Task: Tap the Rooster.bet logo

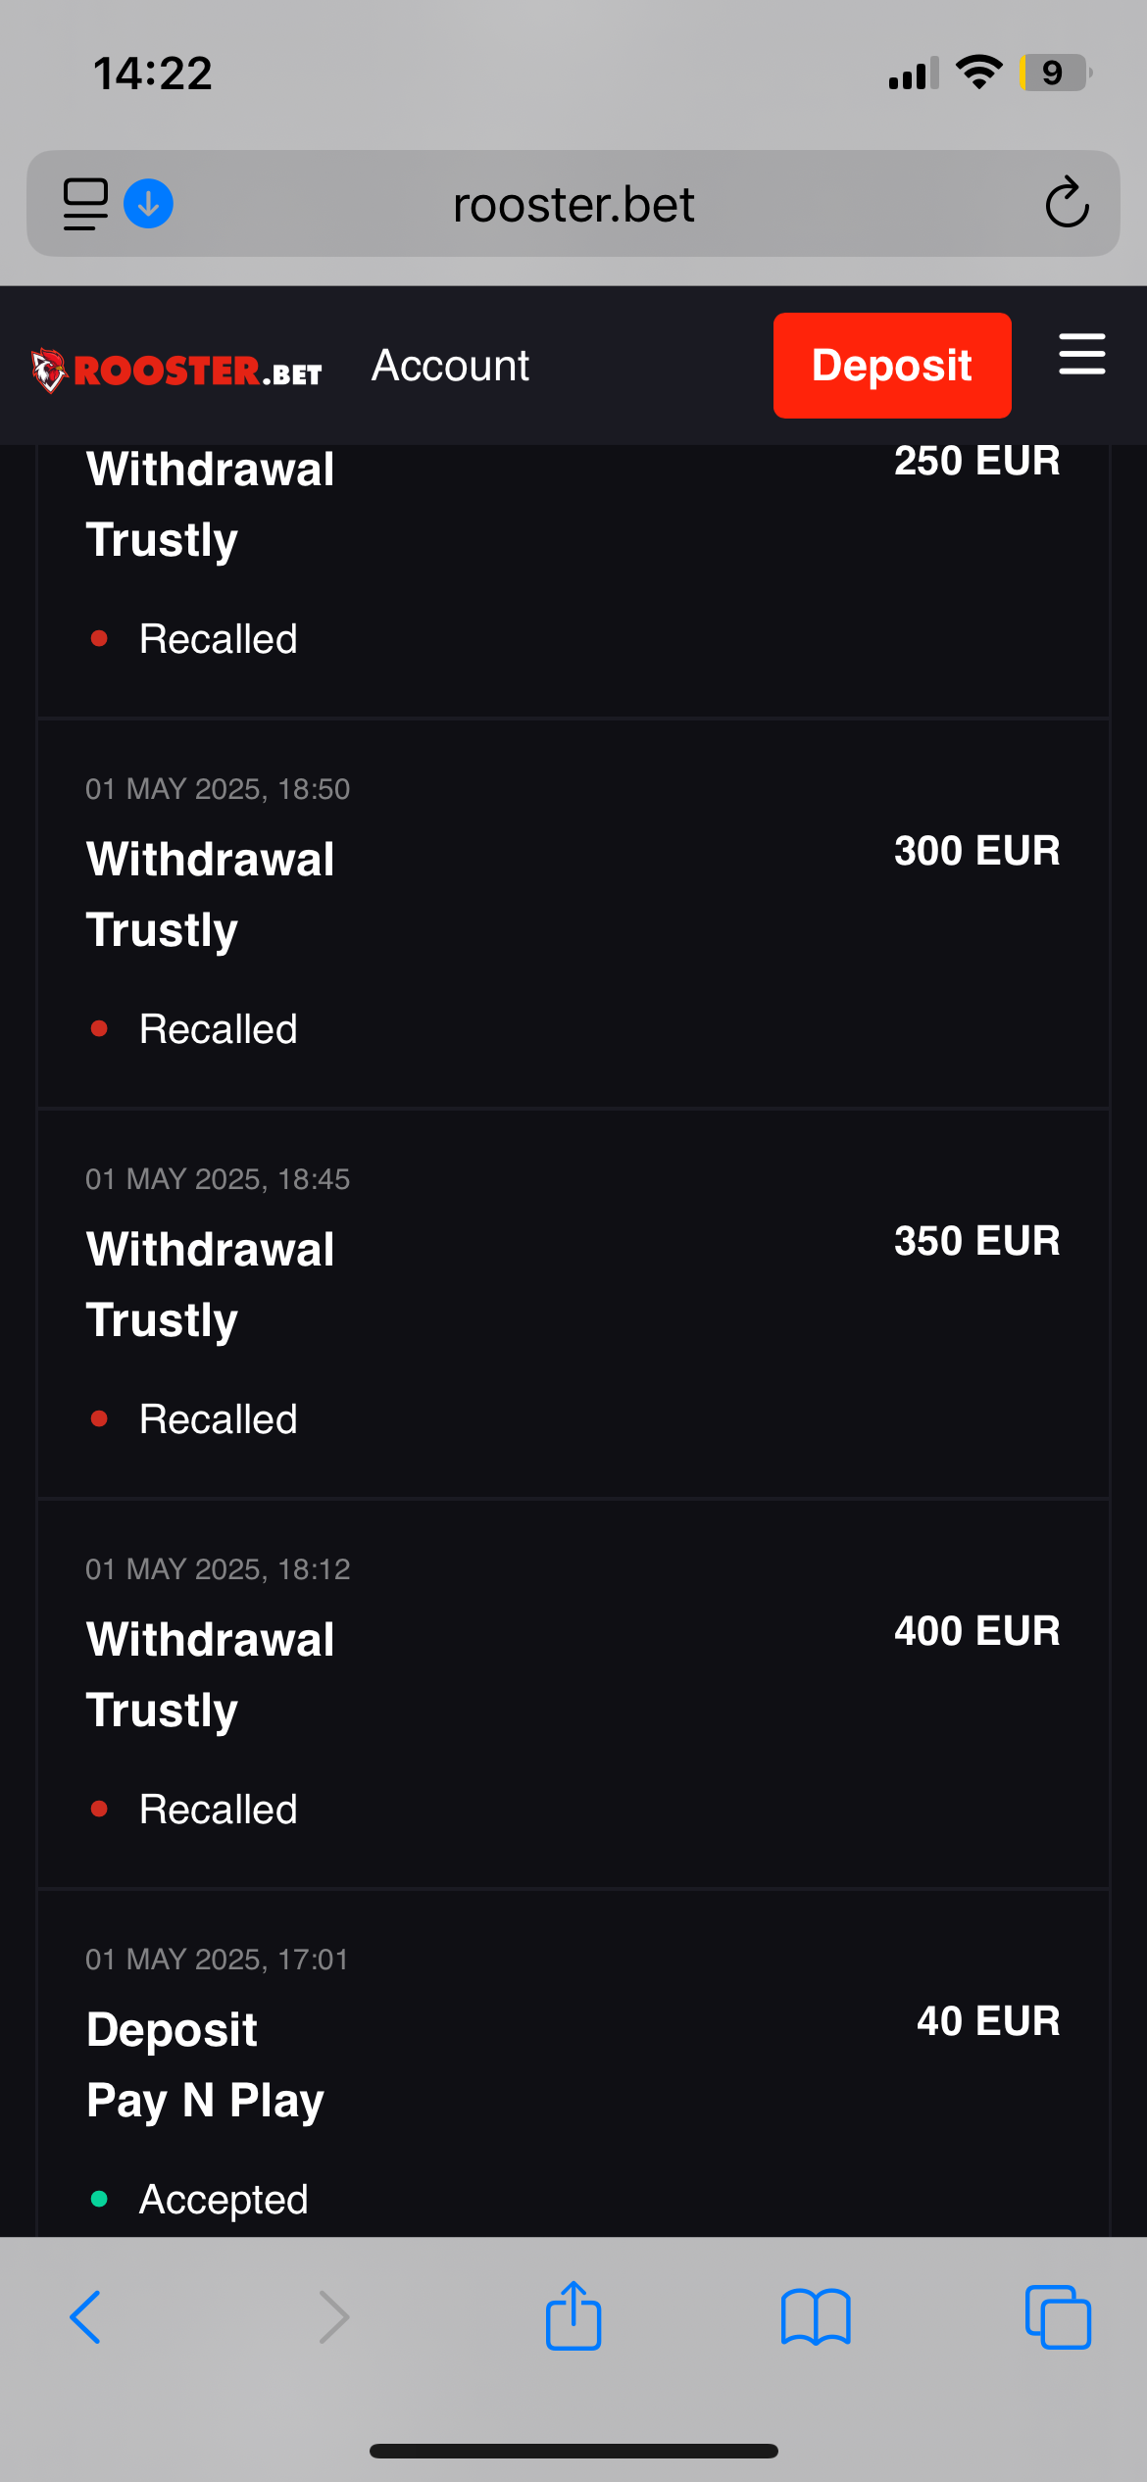Action: (176, 371)
